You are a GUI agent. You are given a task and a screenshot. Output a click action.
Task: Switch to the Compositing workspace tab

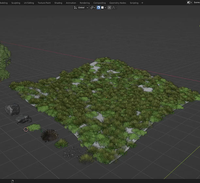click(x=99, y=3)
